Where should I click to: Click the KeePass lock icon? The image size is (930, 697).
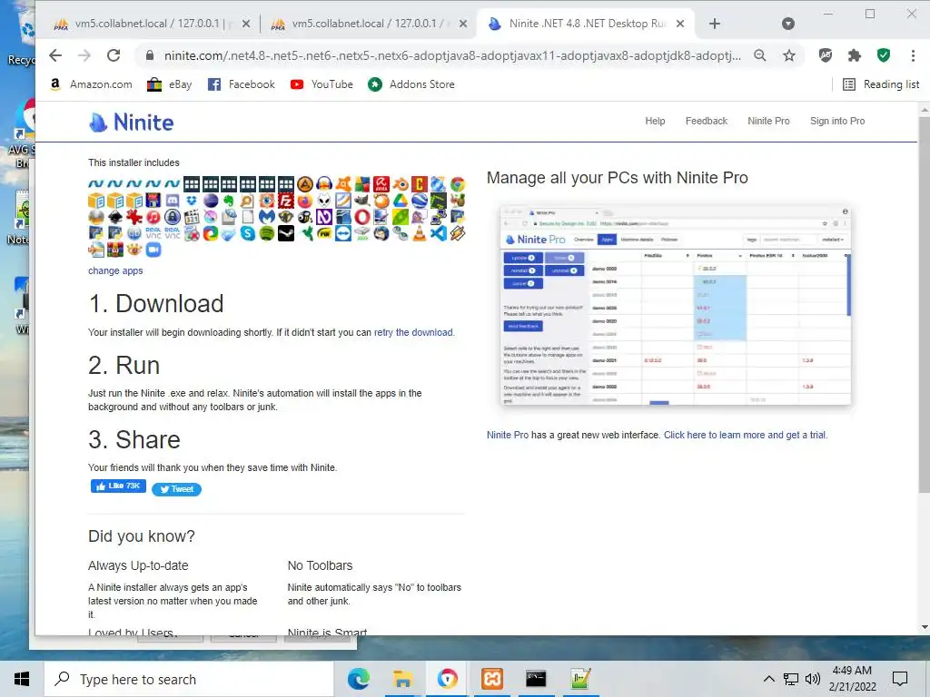(x=173, y=217)
